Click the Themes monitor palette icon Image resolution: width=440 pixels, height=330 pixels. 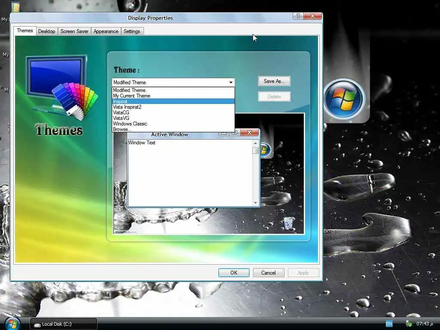62,88
